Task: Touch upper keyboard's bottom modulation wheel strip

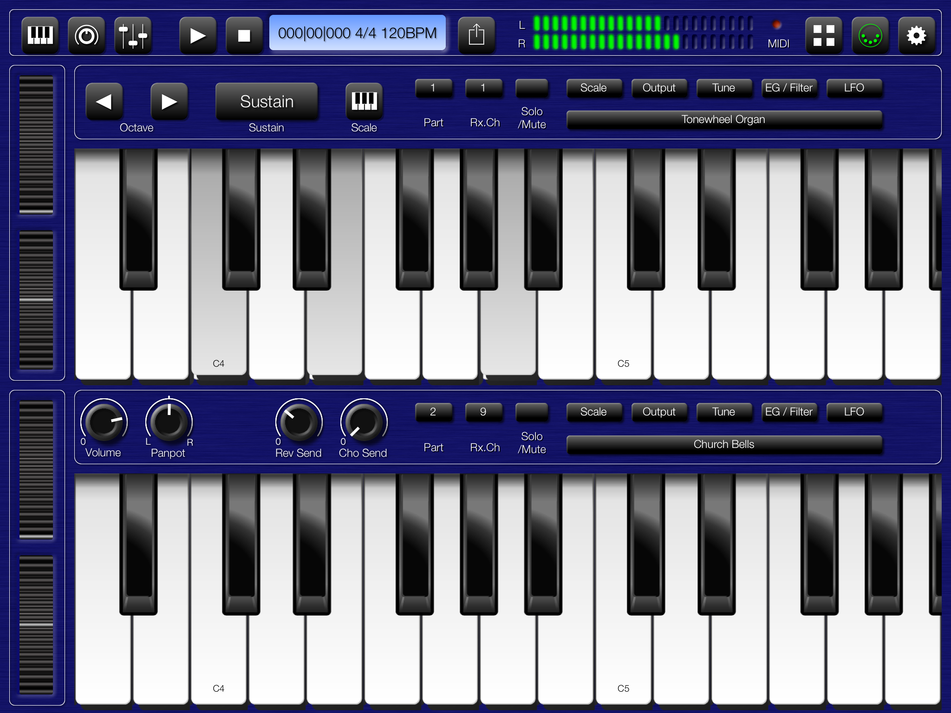Action: (x=36, y=300)
